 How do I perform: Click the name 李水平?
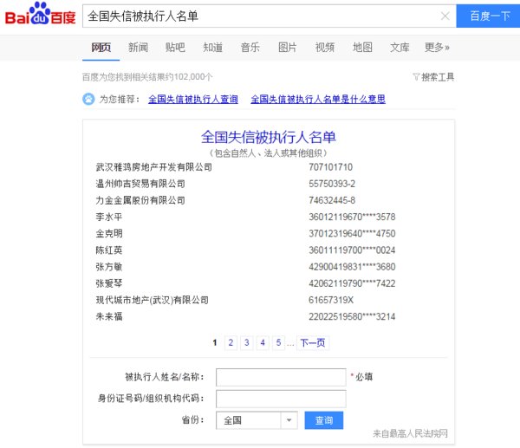pyautogui.click(x=109, y=217)
